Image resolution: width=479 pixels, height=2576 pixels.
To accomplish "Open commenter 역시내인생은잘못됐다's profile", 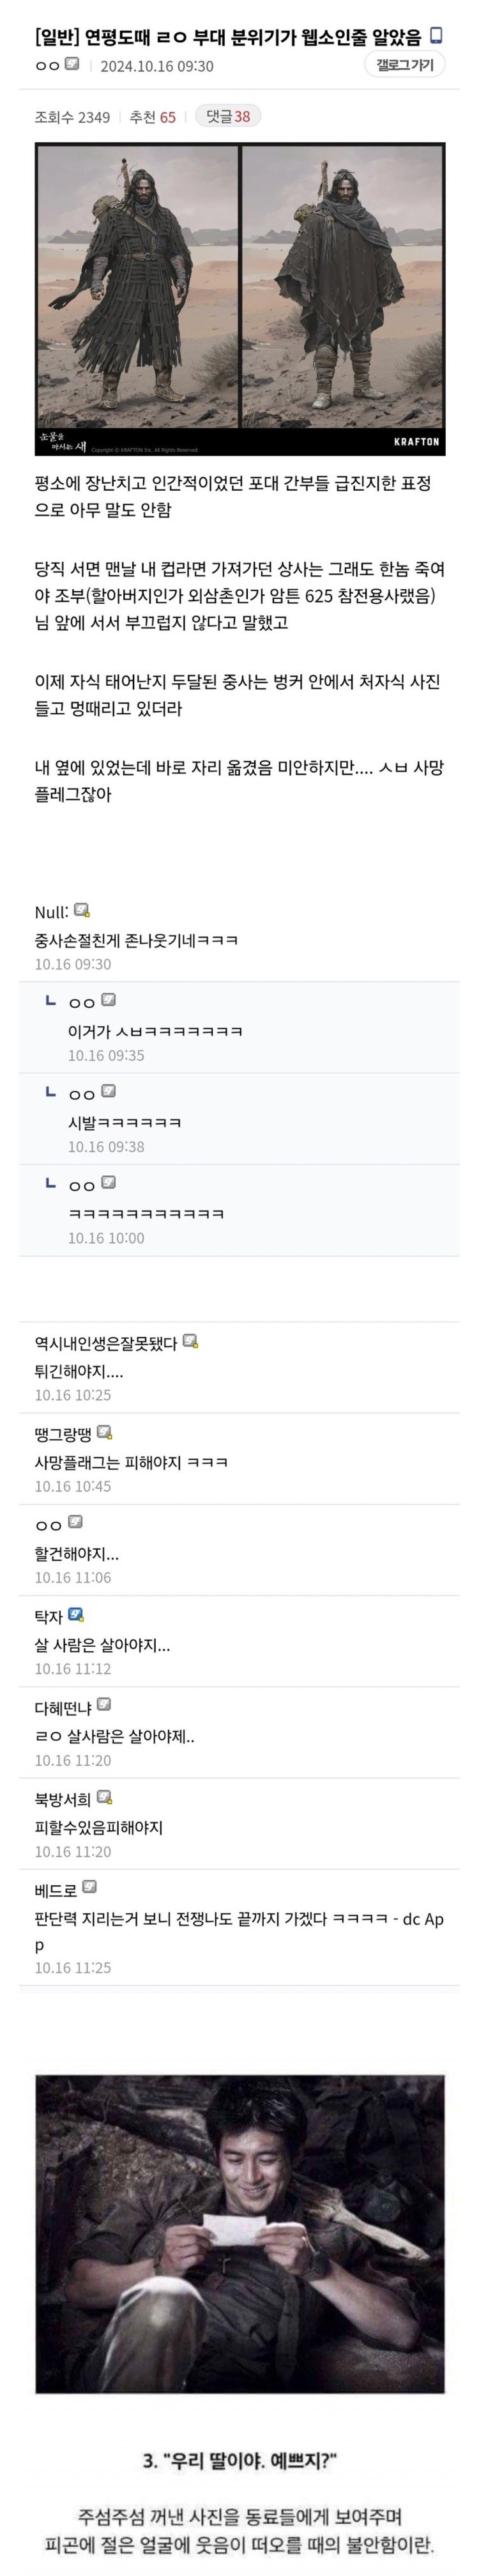I will pos(106,1343).
